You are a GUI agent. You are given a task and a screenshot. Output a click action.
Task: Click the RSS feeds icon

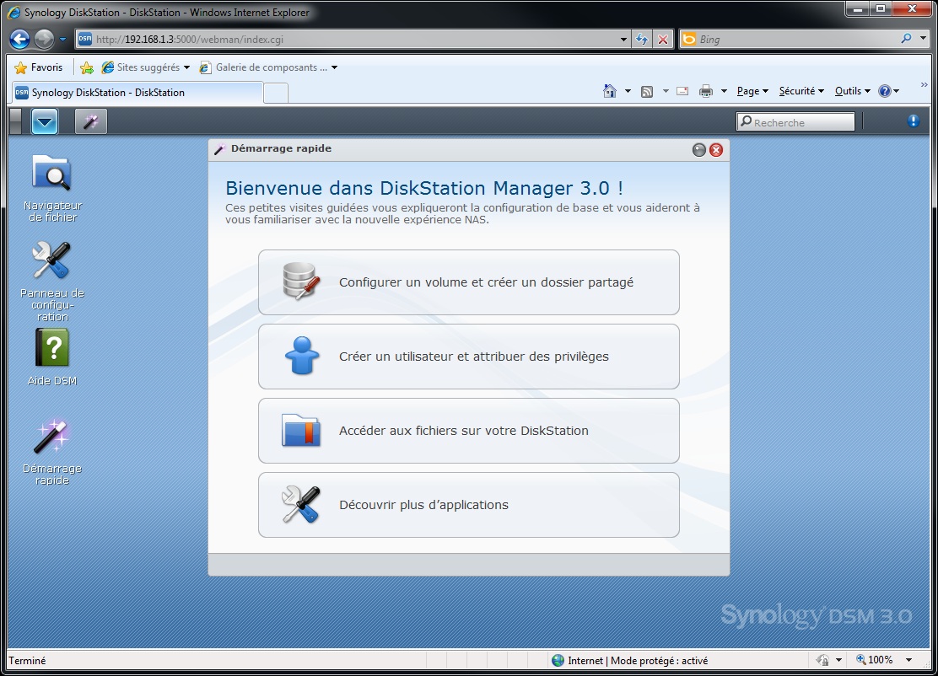[647, 91]
